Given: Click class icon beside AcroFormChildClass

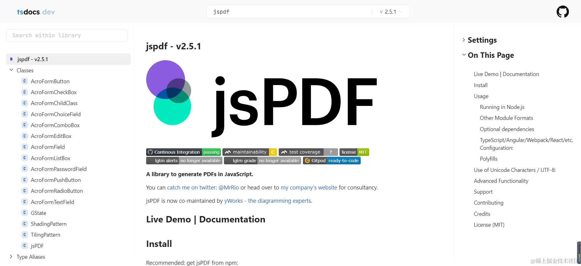Looking at the screenshot, I should point(25,103).
